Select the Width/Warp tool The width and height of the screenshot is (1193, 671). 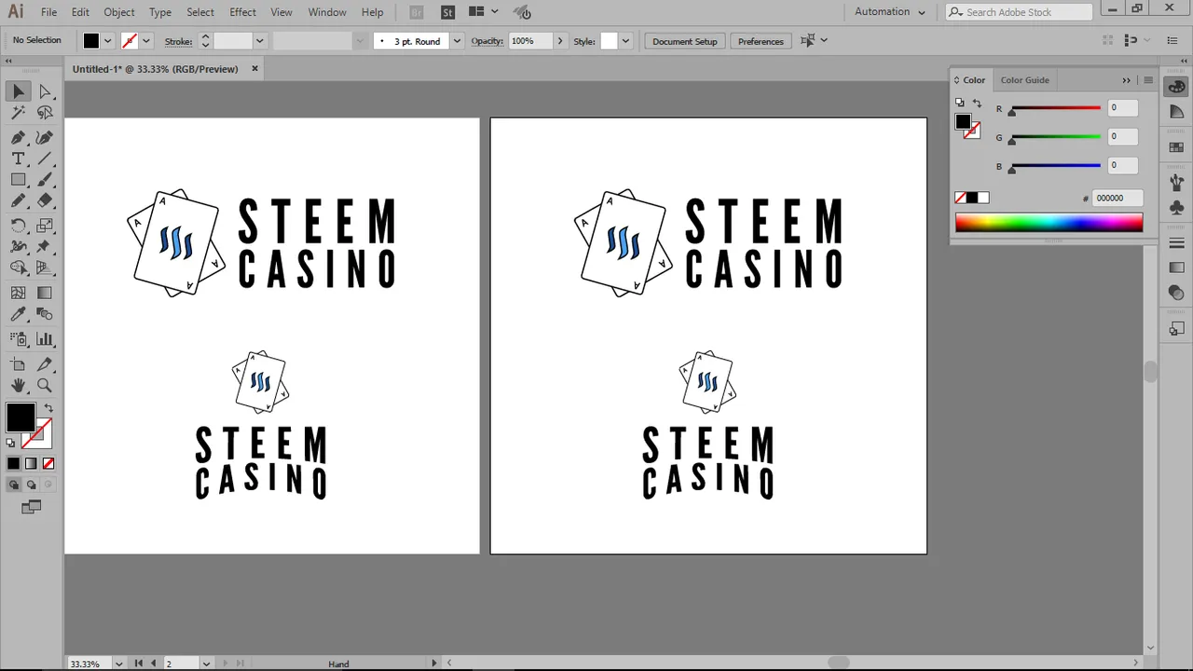19,247
